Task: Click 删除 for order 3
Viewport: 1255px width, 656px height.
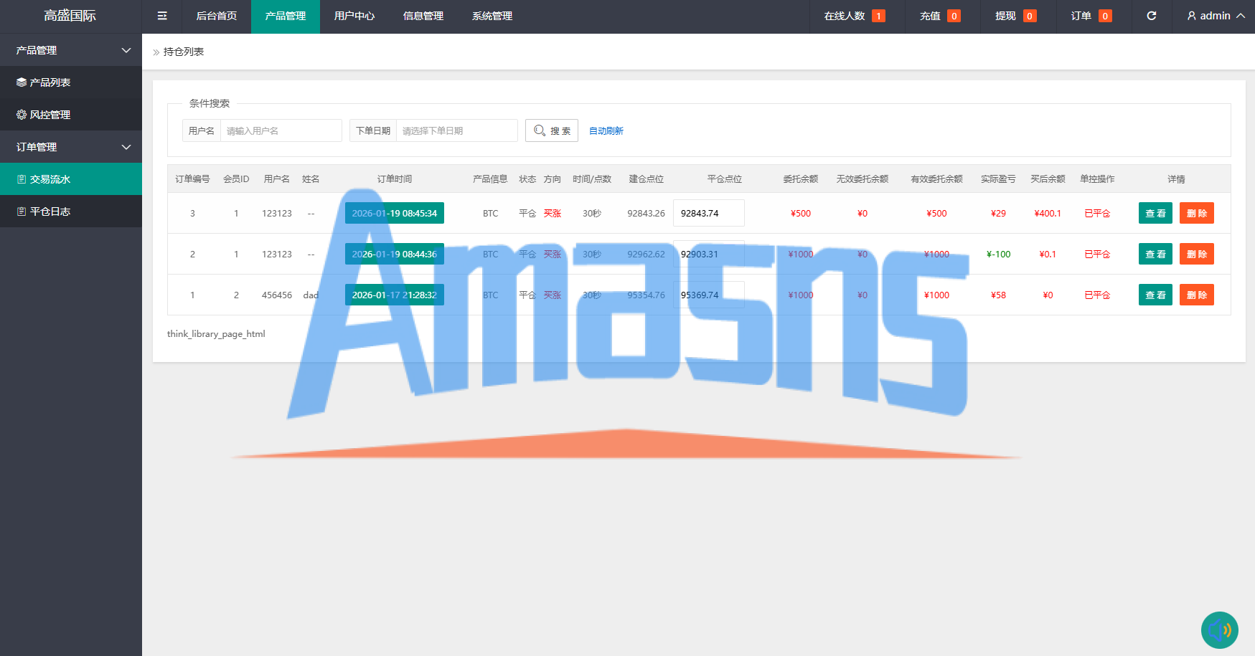Action: (x=1197, y=213)
